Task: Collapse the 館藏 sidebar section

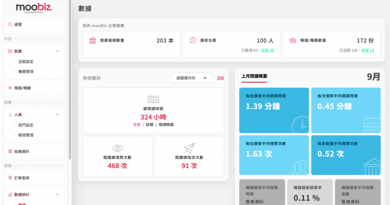Action: [x=57, y=51]
